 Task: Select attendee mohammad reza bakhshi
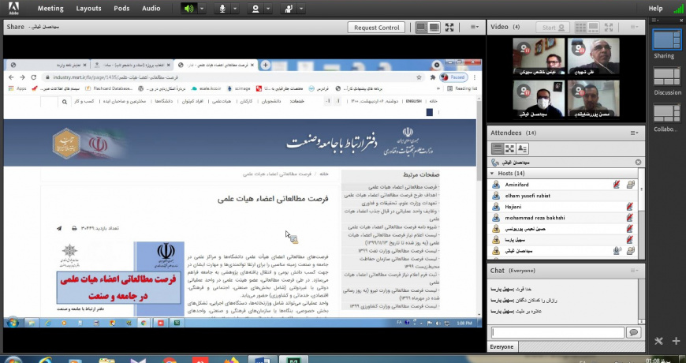coord(563,218)
